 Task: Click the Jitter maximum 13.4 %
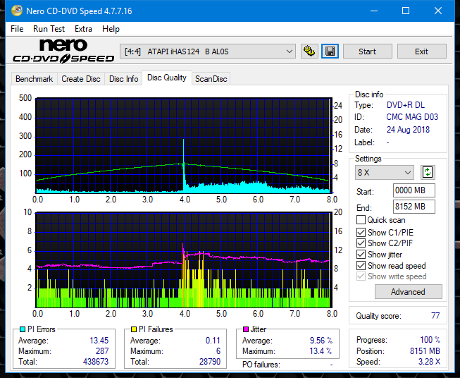pos(321,351)
